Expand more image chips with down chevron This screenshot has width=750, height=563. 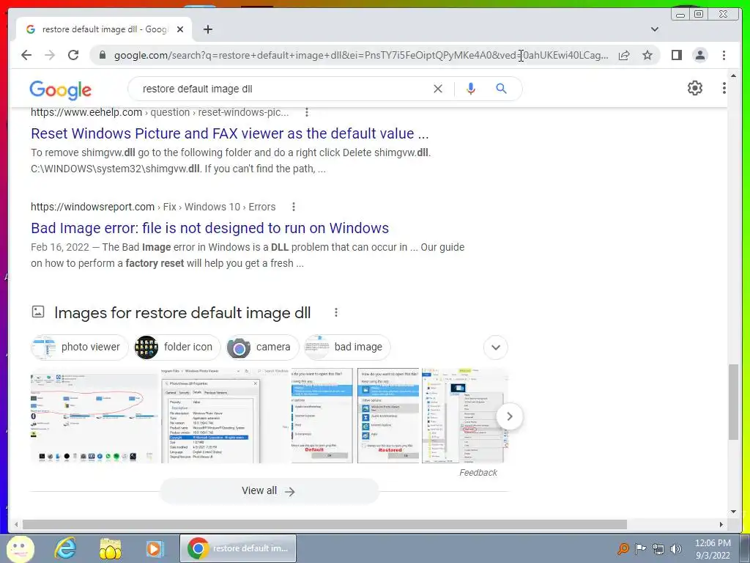(x=496, y=347)
